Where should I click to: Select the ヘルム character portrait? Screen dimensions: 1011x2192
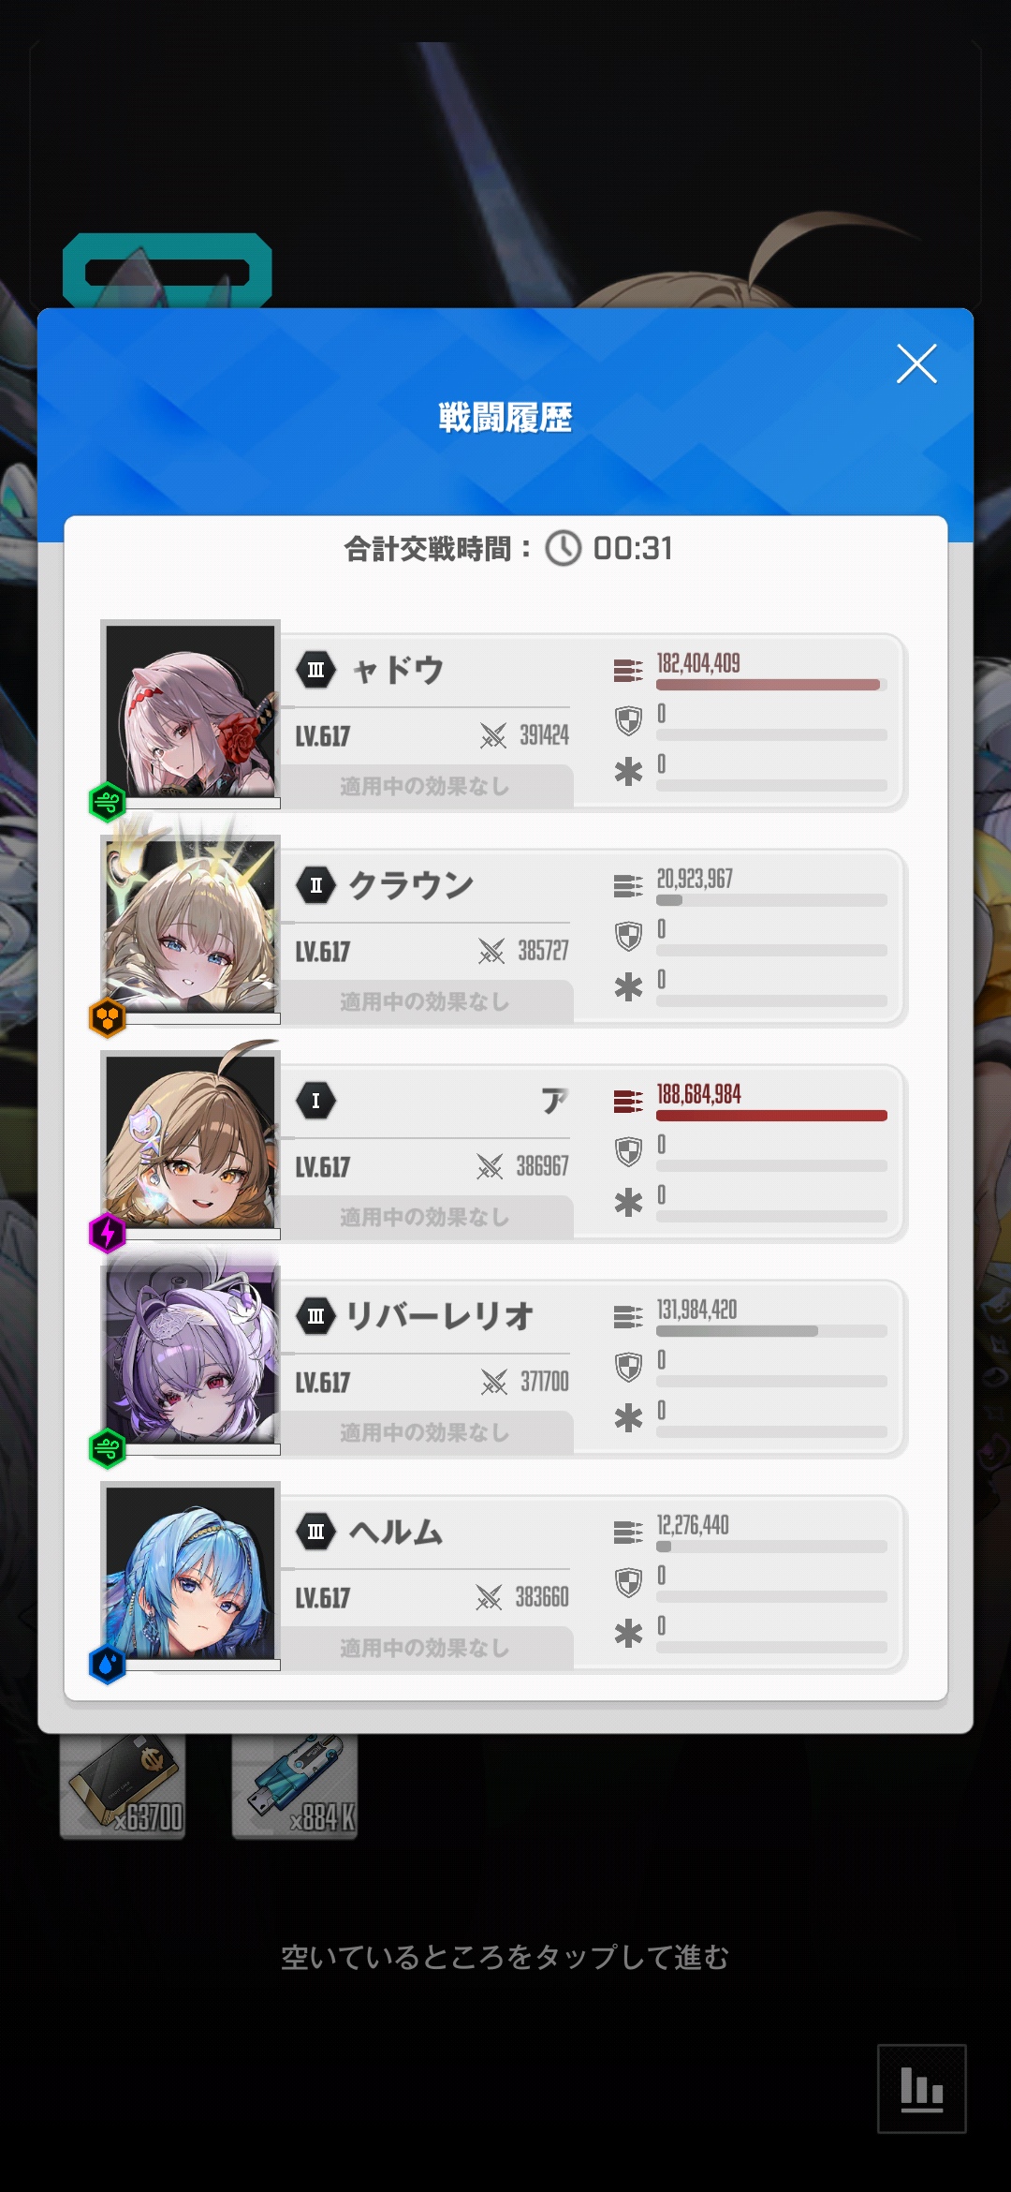[x=191, y=1574]
